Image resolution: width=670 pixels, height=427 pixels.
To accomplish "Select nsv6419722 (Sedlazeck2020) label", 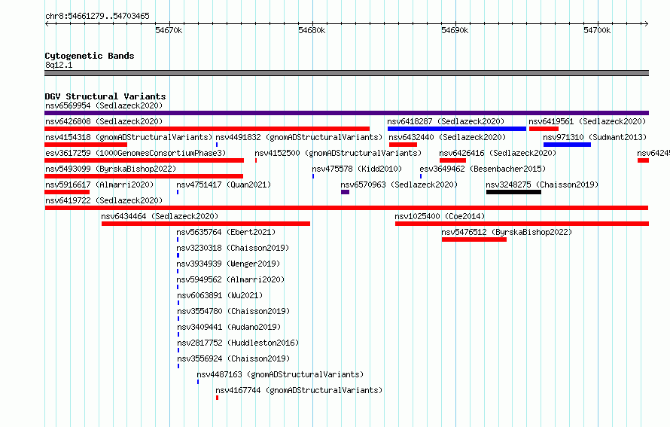I will tap(104, 200).
